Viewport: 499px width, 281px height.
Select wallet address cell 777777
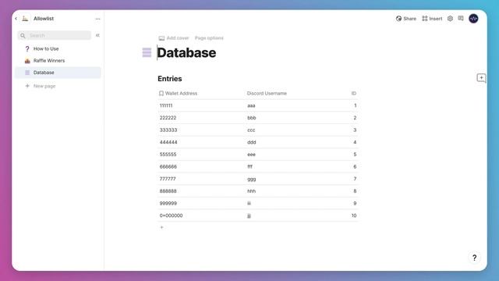click(168, 179)
